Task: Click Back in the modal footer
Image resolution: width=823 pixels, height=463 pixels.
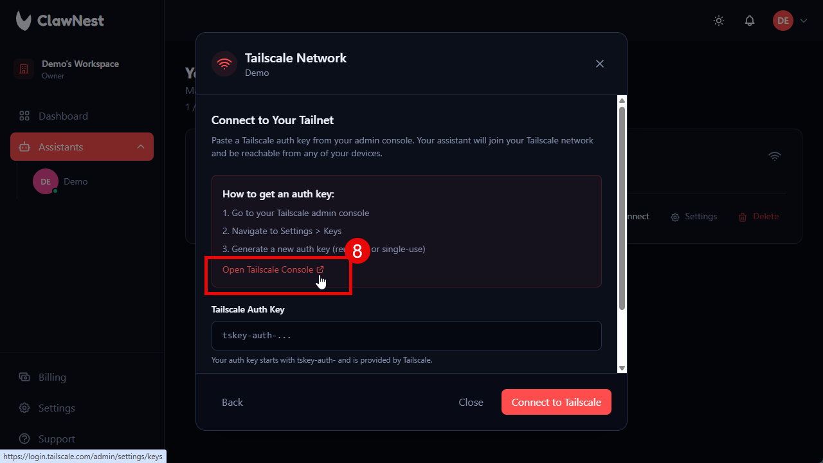Action: click(231, 402)
